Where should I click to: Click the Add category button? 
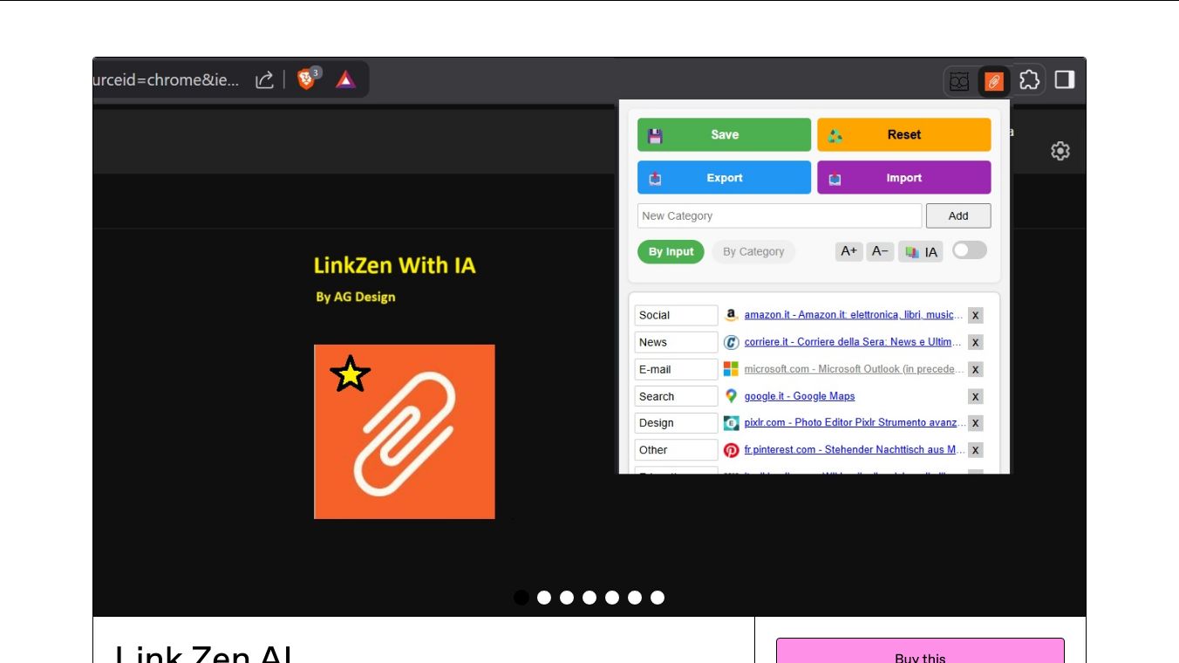(958, 215)
